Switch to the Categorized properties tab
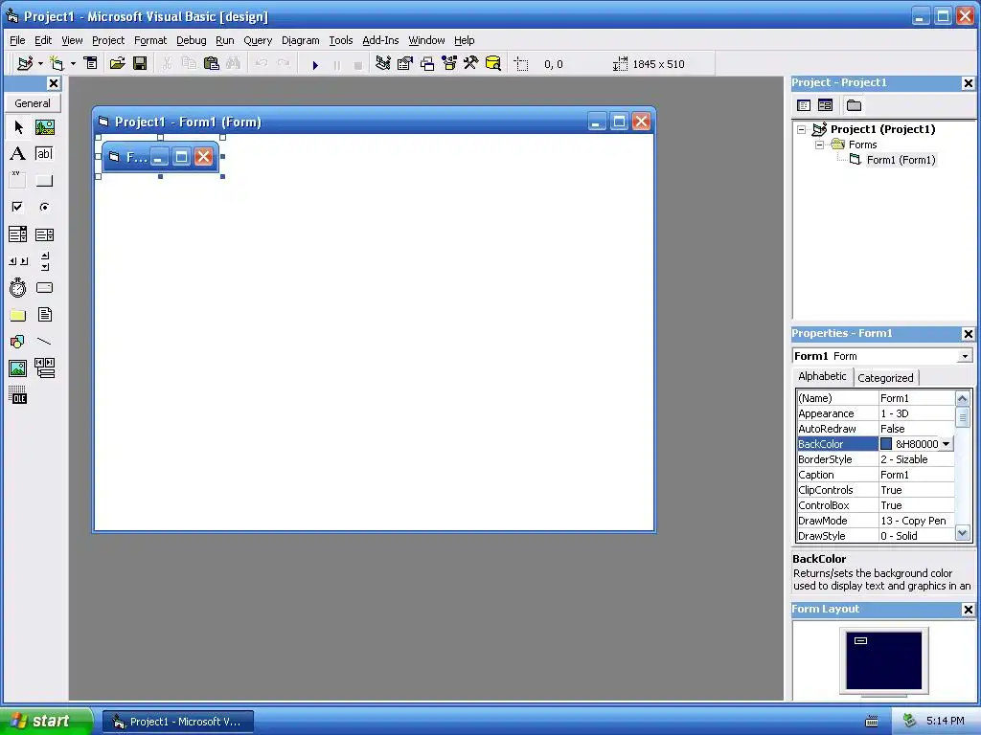The image size is (981, 735). pos(885,377)
